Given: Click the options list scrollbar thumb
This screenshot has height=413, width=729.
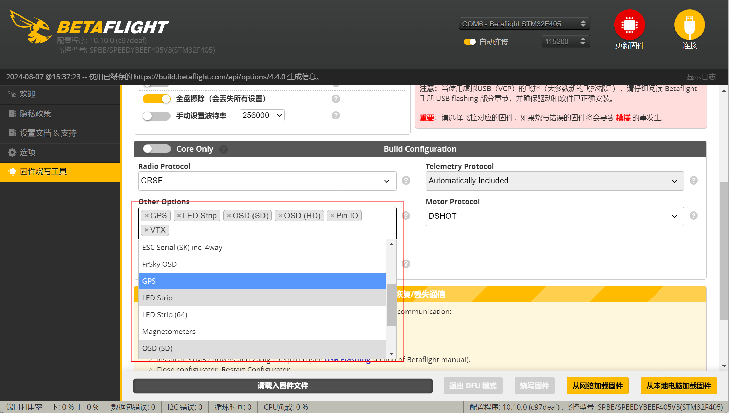Looking at the screenshot, I should click(x=391, y=305).
